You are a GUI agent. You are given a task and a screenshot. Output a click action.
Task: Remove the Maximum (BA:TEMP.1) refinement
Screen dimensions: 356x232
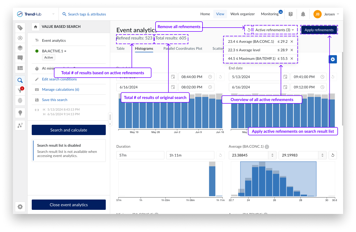292,59
